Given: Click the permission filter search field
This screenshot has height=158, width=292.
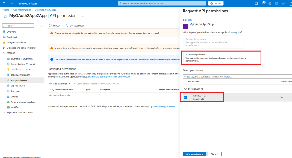Looking at the screenshot, I should (237, 76).
